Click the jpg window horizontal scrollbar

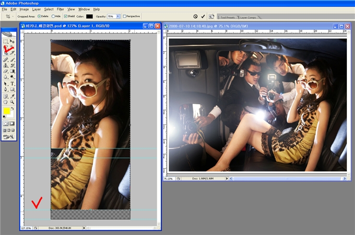(x=287, y=179)
